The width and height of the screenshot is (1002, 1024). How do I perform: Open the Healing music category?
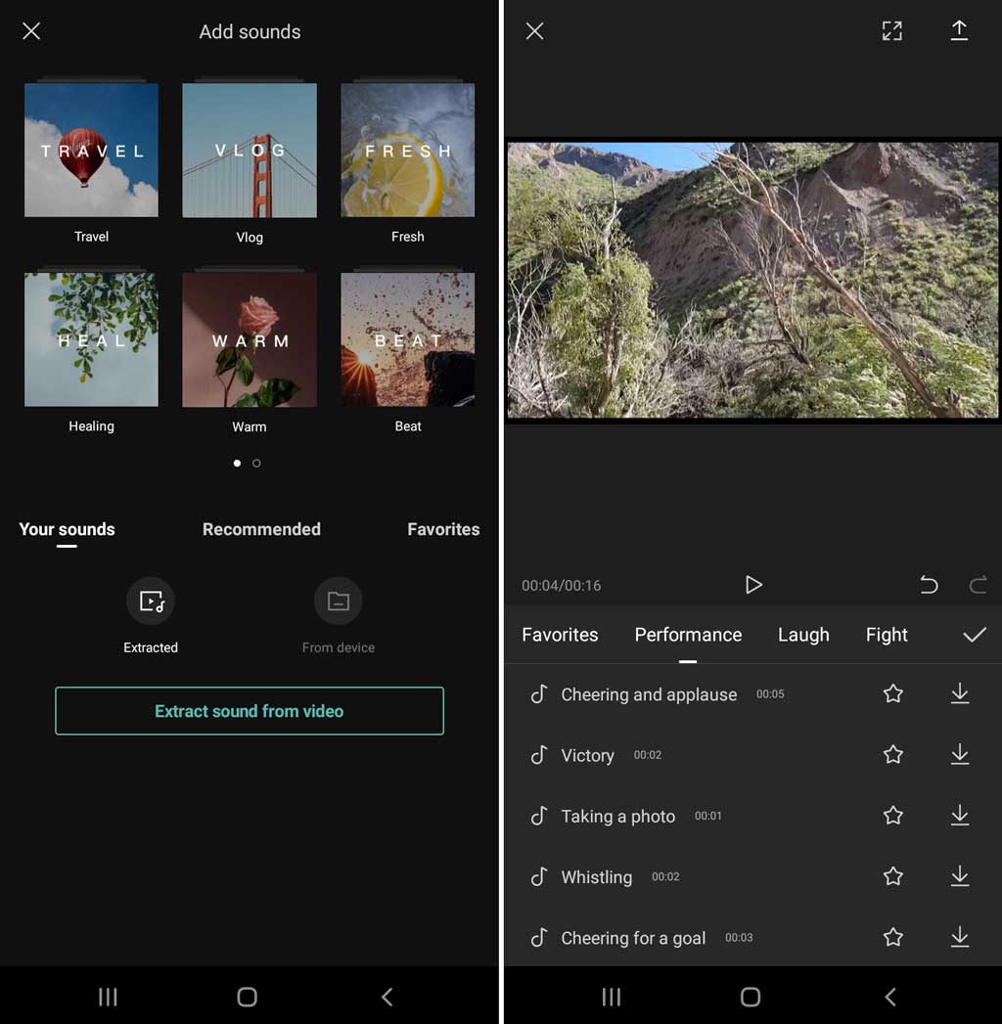pos(91,339)
